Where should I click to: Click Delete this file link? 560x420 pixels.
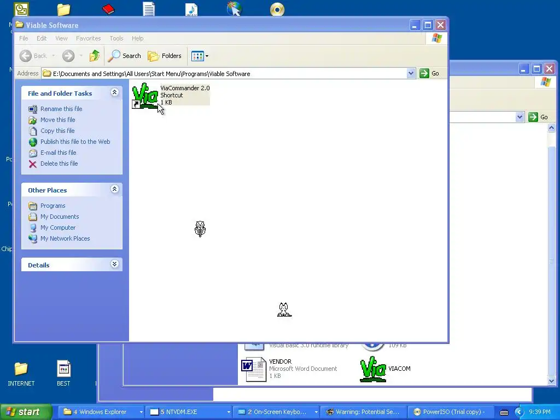pyautogui.click(x=59, y=164)
